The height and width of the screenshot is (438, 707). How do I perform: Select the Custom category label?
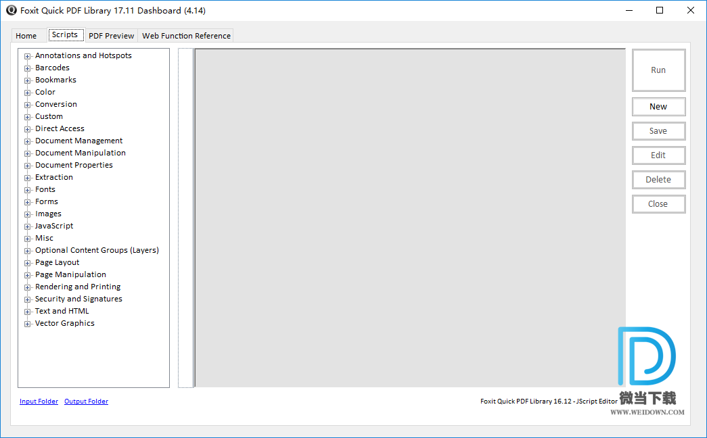pos(49,116)
